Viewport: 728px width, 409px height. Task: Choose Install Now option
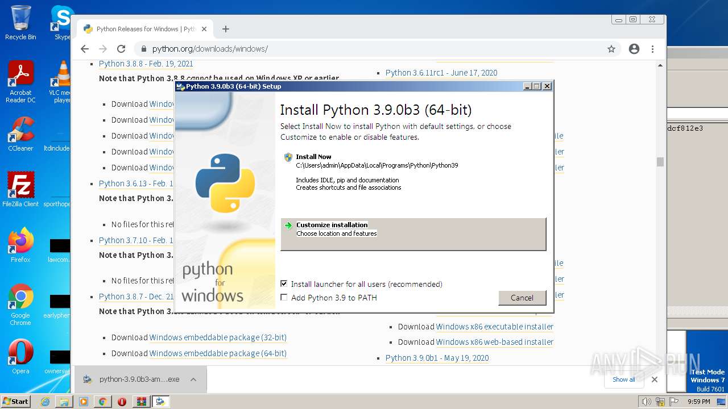[x=413, y=172]
